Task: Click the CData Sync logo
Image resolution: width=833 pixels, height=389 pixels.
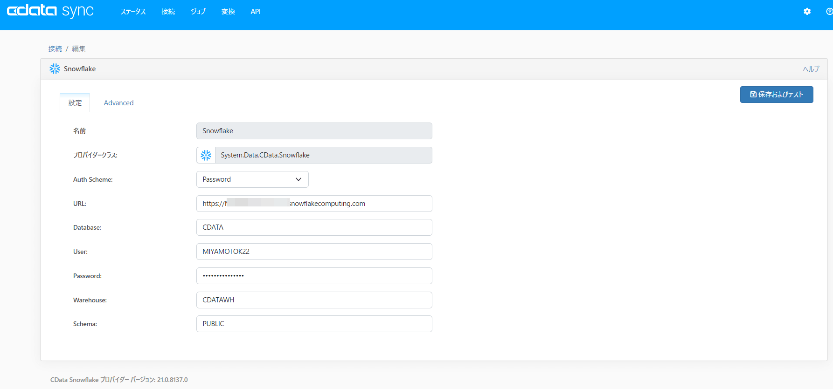Action: point(50,11)
